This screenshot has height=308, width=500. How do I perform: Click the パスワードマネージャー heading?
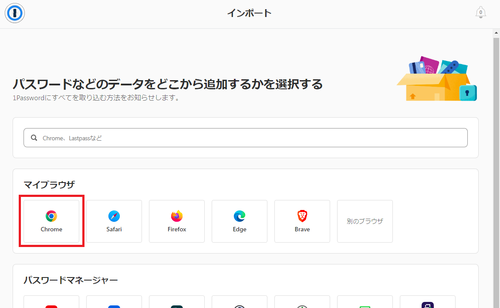[x=71, y=280]
